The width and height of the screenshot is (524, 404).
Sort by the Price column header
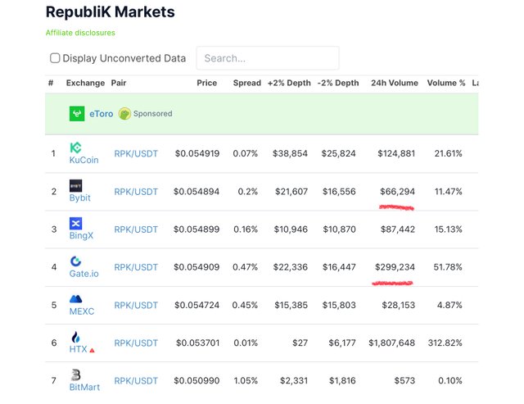point(207,83)
